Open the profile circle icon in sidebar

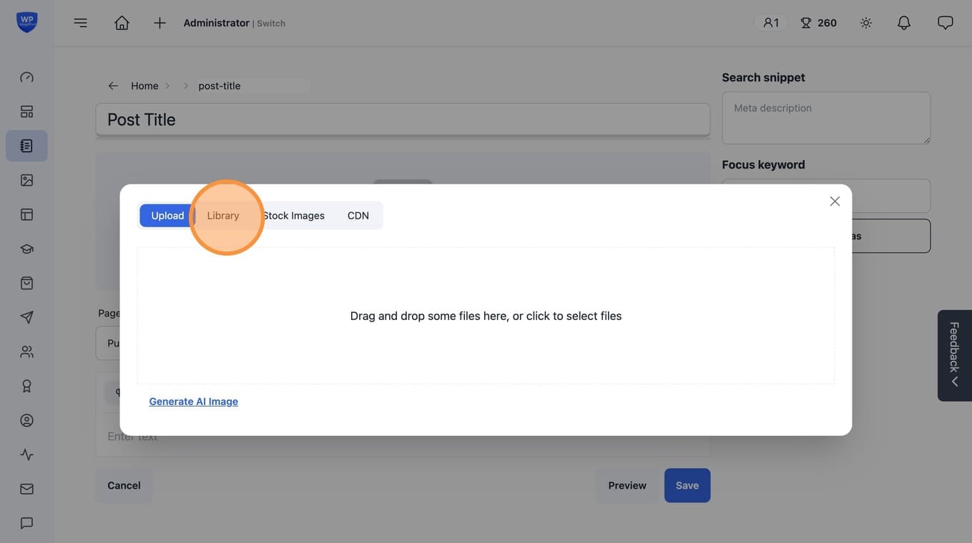(27, 420)
